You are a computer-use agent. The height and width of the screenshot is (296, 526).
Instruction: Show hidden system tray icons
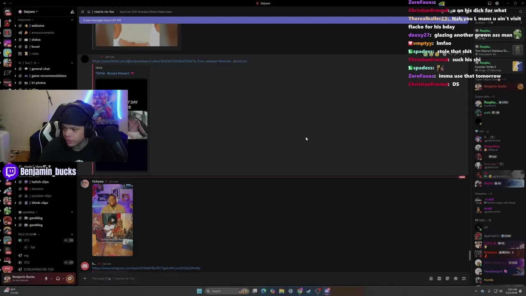coord(476,291)
